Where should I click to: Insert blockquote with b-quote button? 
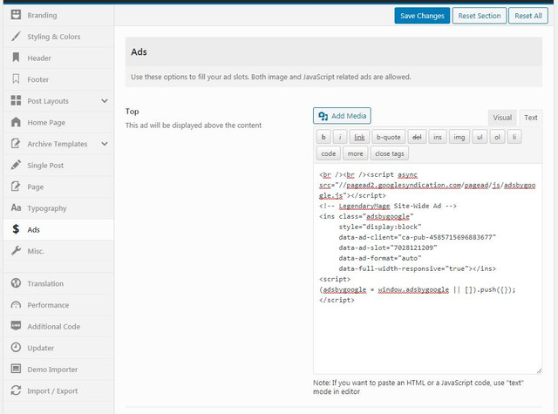click(388, 137)
